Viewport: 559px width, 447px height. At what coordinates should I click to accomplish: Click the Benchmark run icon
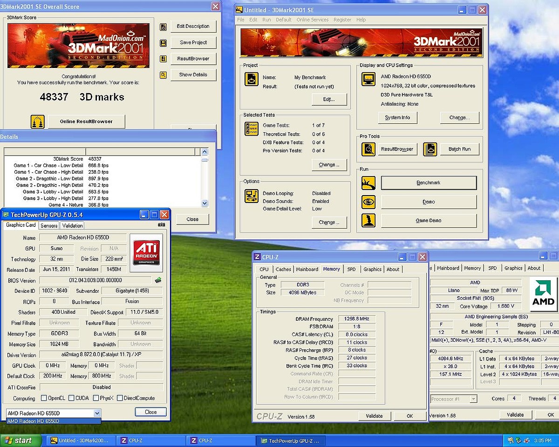click(x=368, y=183)
